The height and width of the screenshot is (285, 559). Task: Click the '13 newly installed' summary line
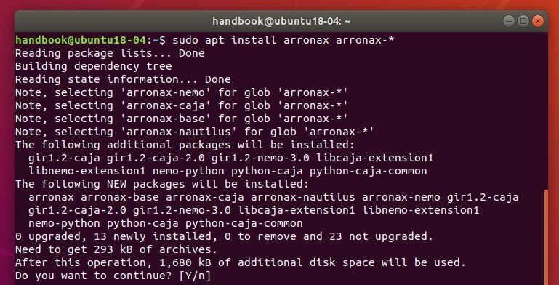pyautogui.click(x=224, y=236)
